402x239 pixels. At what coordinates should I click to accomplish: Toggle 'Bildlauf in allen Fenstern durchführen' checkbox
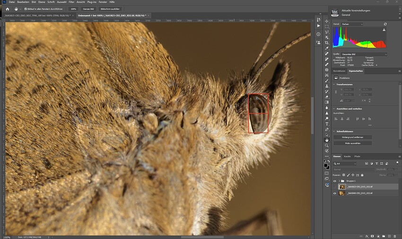point(26,9)
